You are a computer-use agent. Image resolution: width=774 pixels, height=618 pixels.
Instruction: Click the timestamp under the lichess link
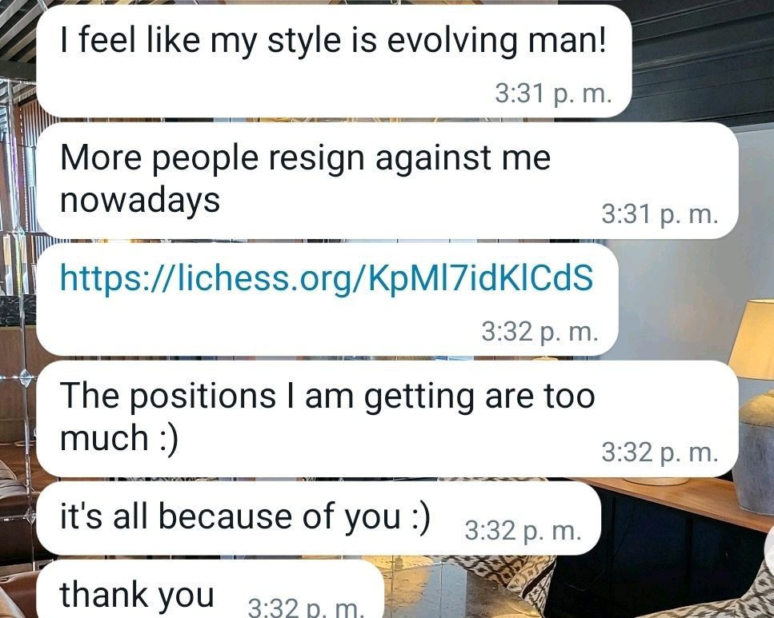(540, 332)
